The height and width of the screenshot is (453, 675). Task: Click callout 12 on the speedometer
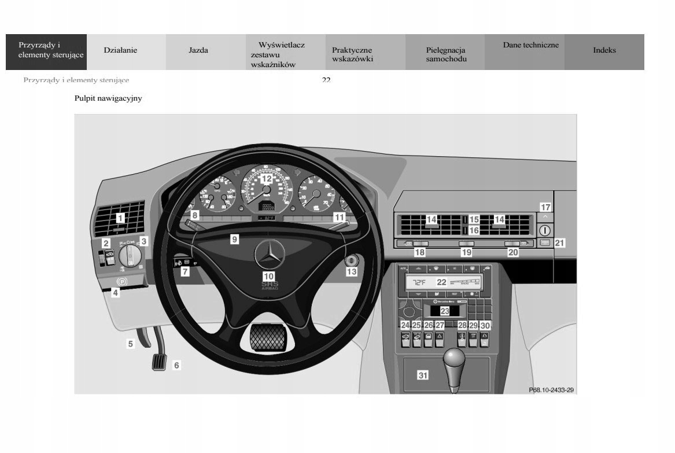point(267,179)
